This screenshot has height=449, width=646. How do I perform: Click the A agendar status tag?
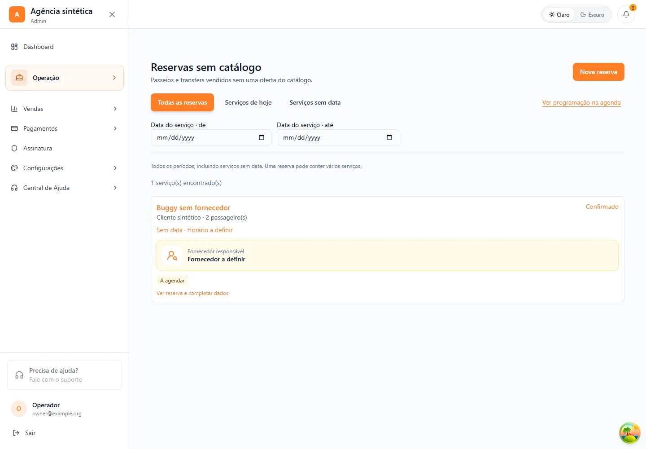[x=172, y=281]
